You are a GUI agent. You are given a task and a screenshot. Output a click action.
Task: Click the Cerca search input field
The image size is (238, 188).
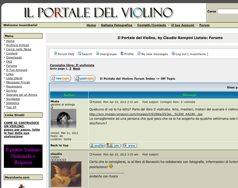[x=228, y=11]
